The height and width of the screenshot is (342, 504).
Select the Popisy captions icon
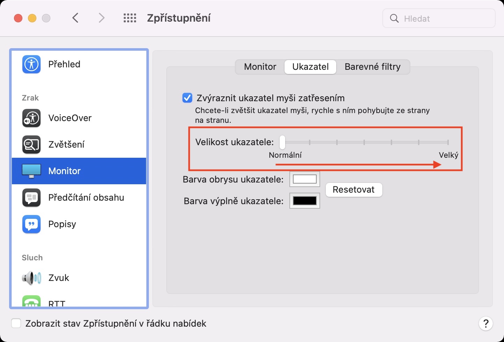[x=31, y=224]
